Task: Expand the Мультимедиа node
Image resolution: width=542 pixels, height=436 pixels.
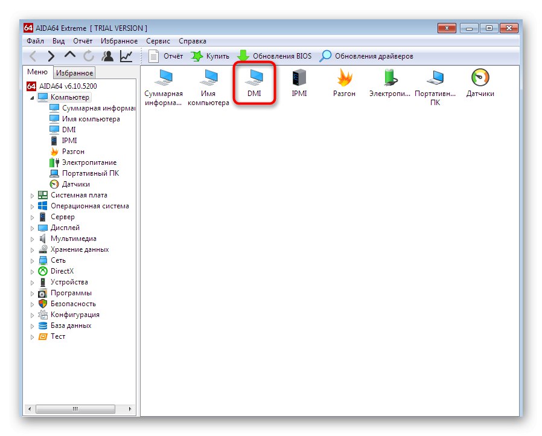Action: 32,239
